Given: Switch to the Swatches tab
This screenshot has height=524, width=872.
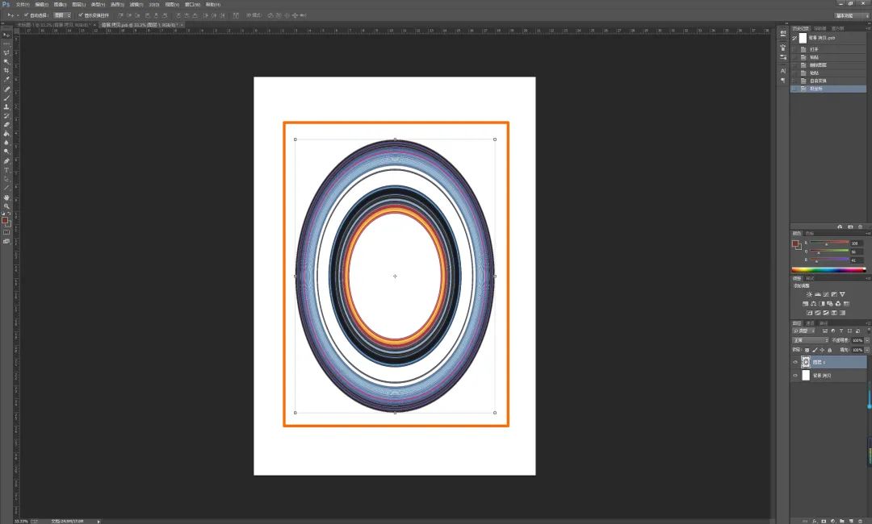Looking at the screenshot, I should coord(810,233).
